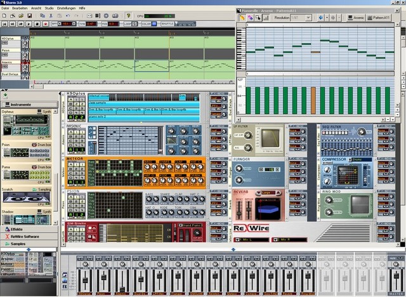Expand the Effekte panel section
This screenshot has height=297, width=406.
point(29,229)
